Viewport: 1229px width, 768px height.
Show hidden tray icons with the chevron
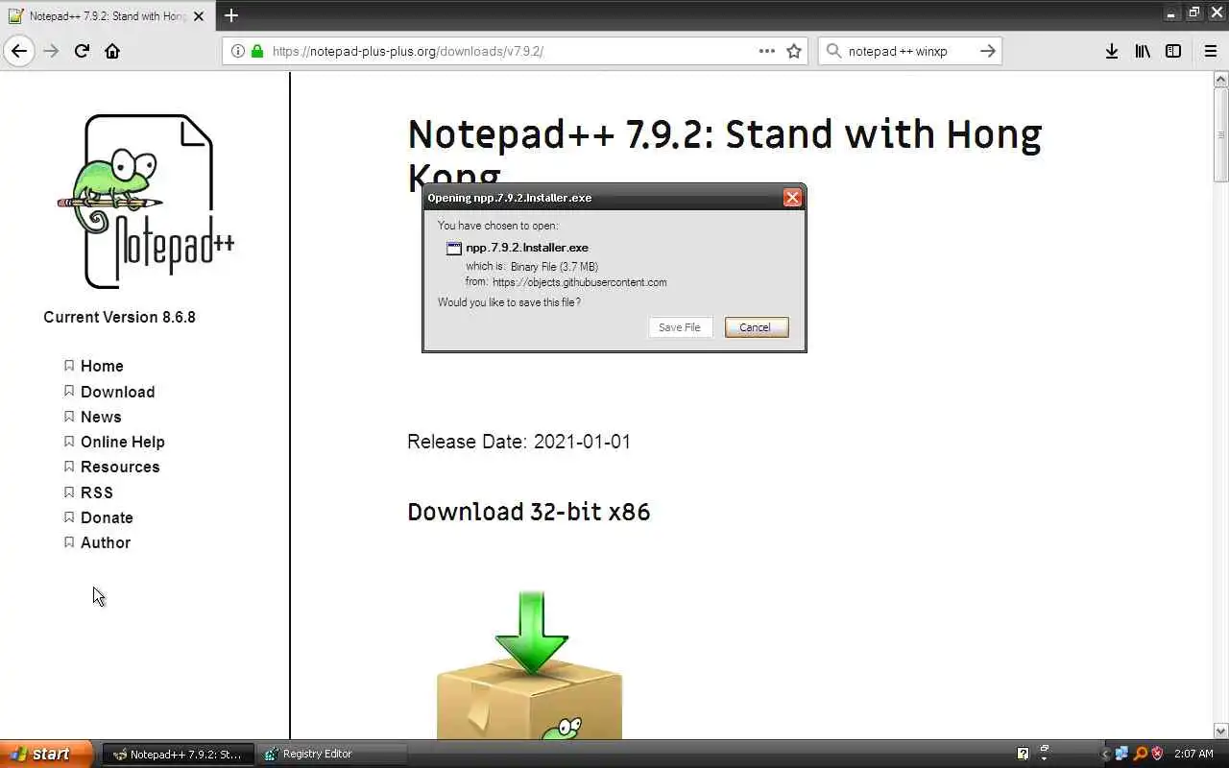coord(1105,754)
